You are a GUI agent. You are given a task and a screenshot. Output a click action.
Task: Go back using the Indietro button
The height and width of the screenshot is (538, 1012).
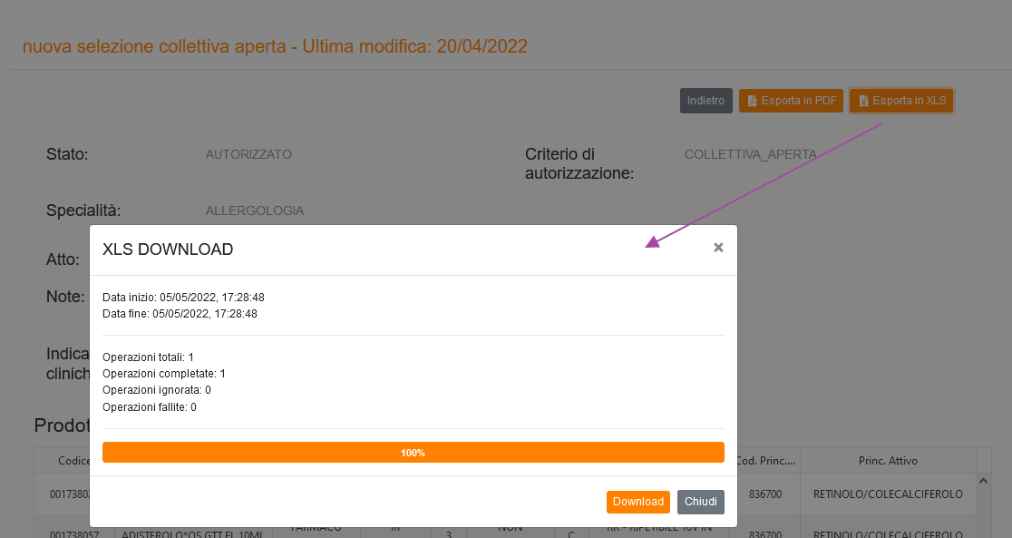(x=705, y=101)
